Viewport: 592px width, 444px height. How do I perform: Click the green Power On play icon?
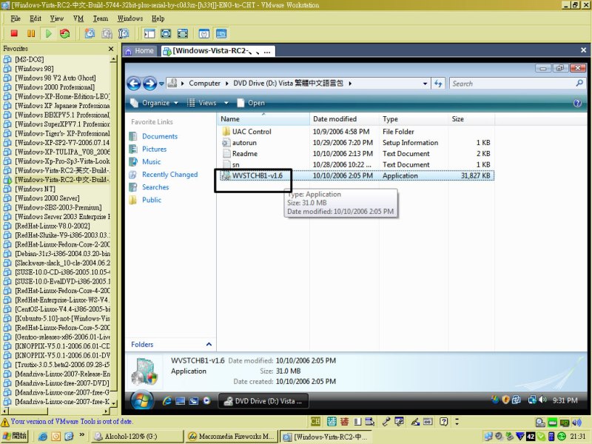tap(48, 33)
